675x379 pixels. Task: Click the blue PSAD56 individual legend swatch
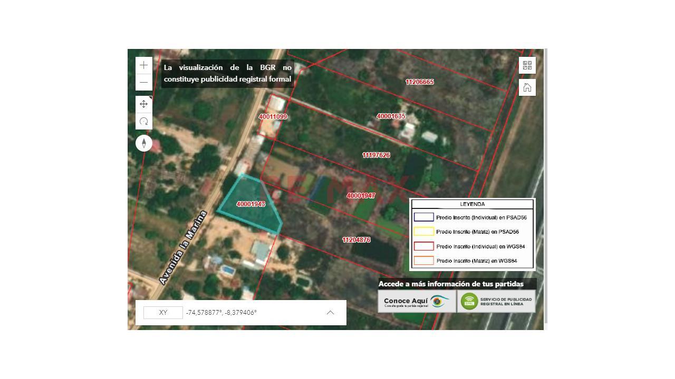tap(423, 217)
